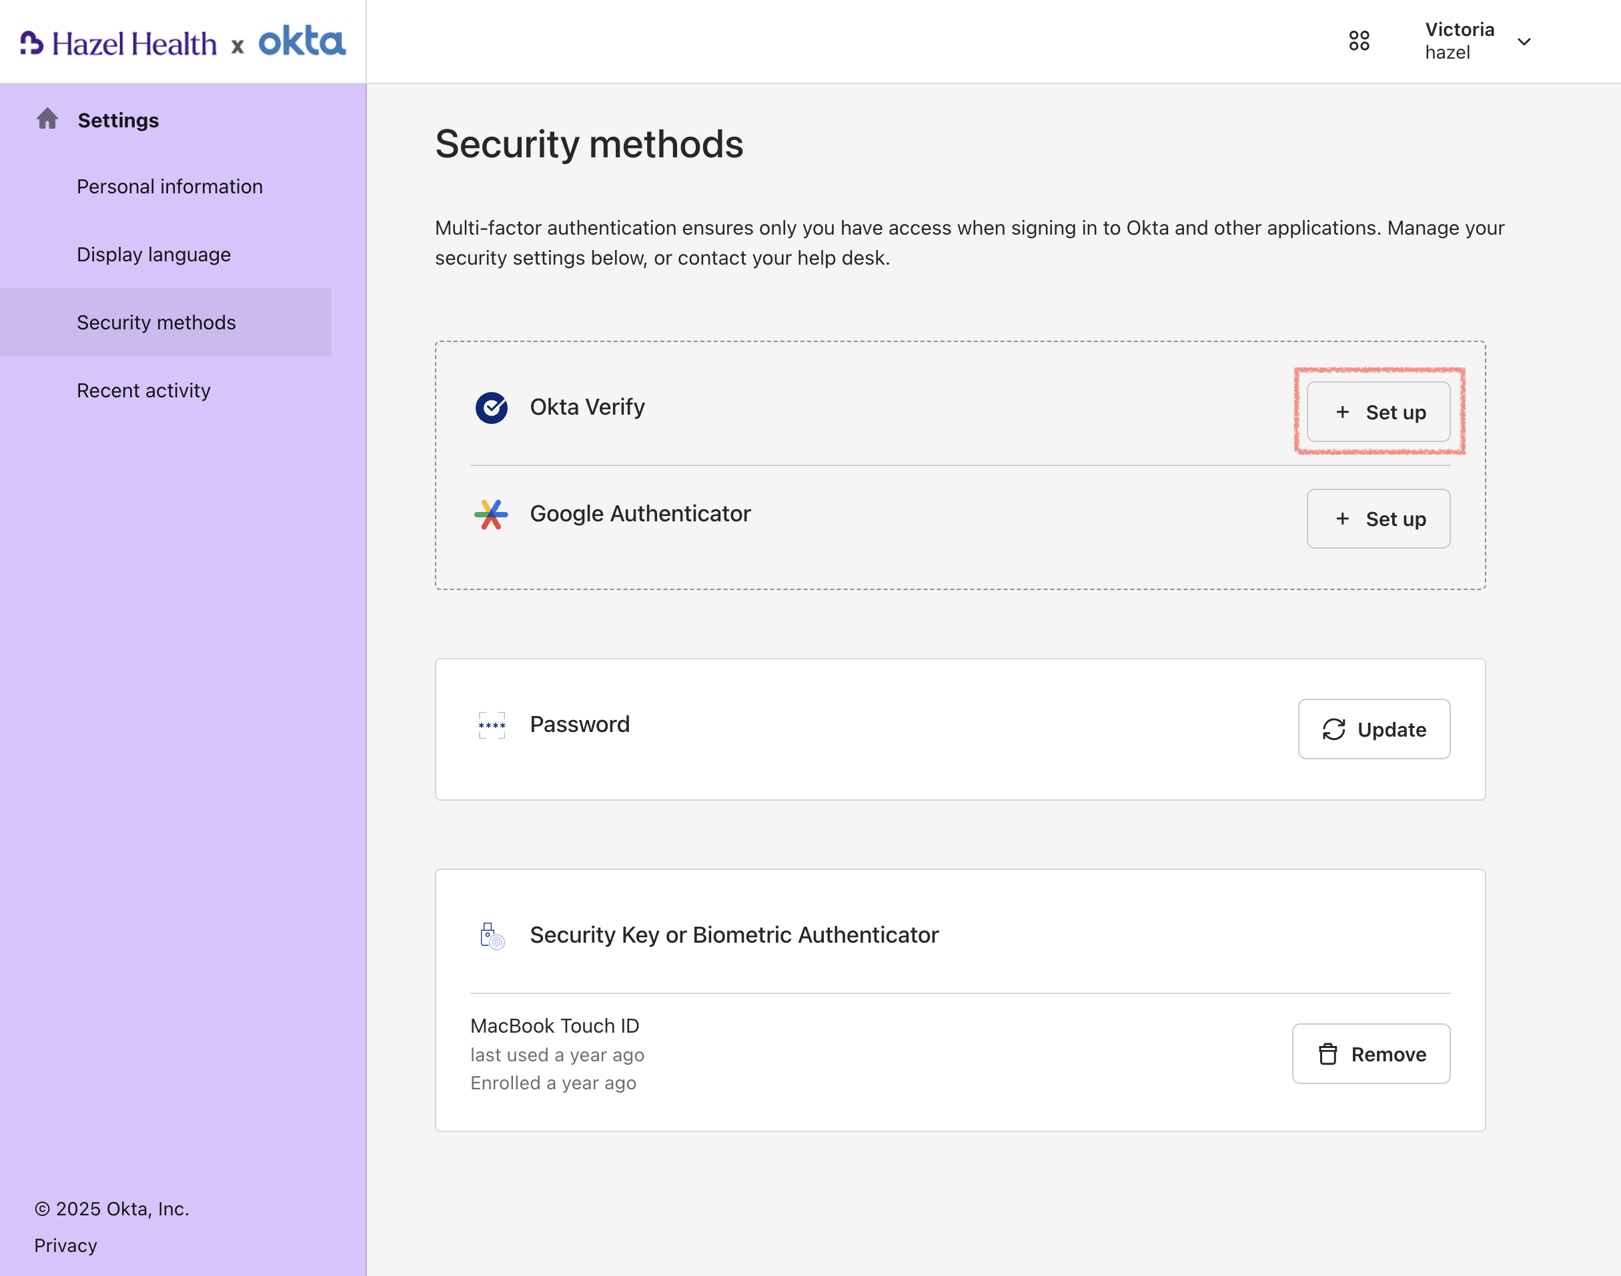Open the Display language section
Screen dimensions: 1621x1276
[x=153, y=254]
